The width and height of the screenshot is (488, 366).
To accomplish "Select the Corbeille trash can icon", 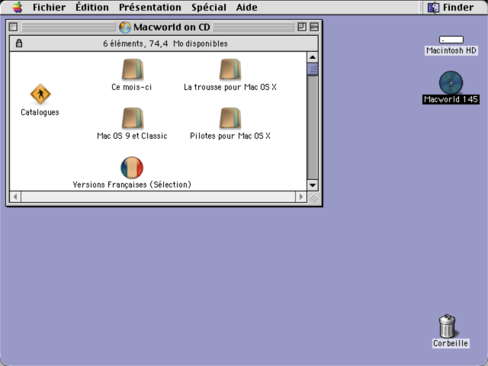I will point(448,326).
